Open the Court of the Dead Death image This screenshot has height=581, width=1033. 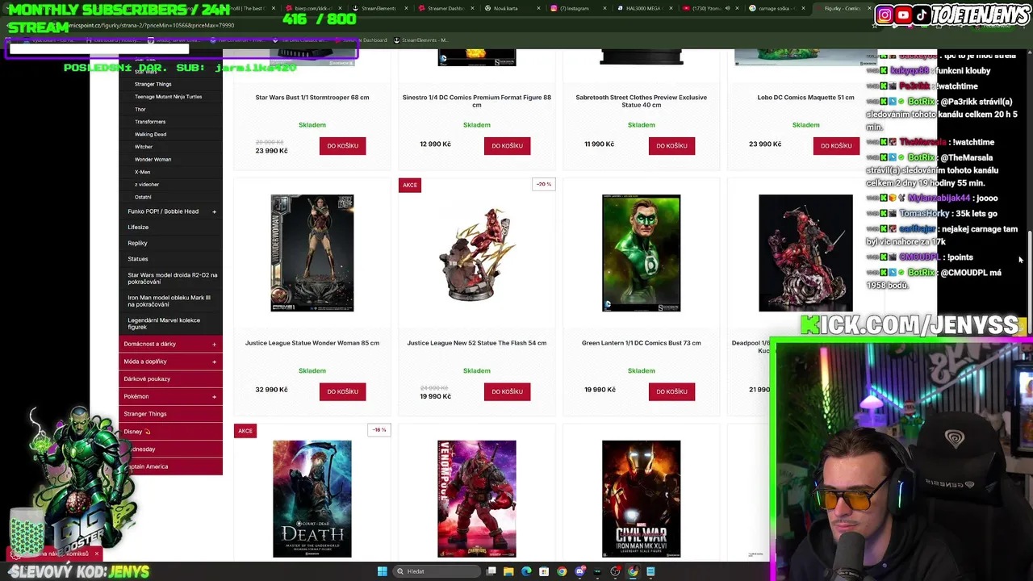[x=312, y=499]
